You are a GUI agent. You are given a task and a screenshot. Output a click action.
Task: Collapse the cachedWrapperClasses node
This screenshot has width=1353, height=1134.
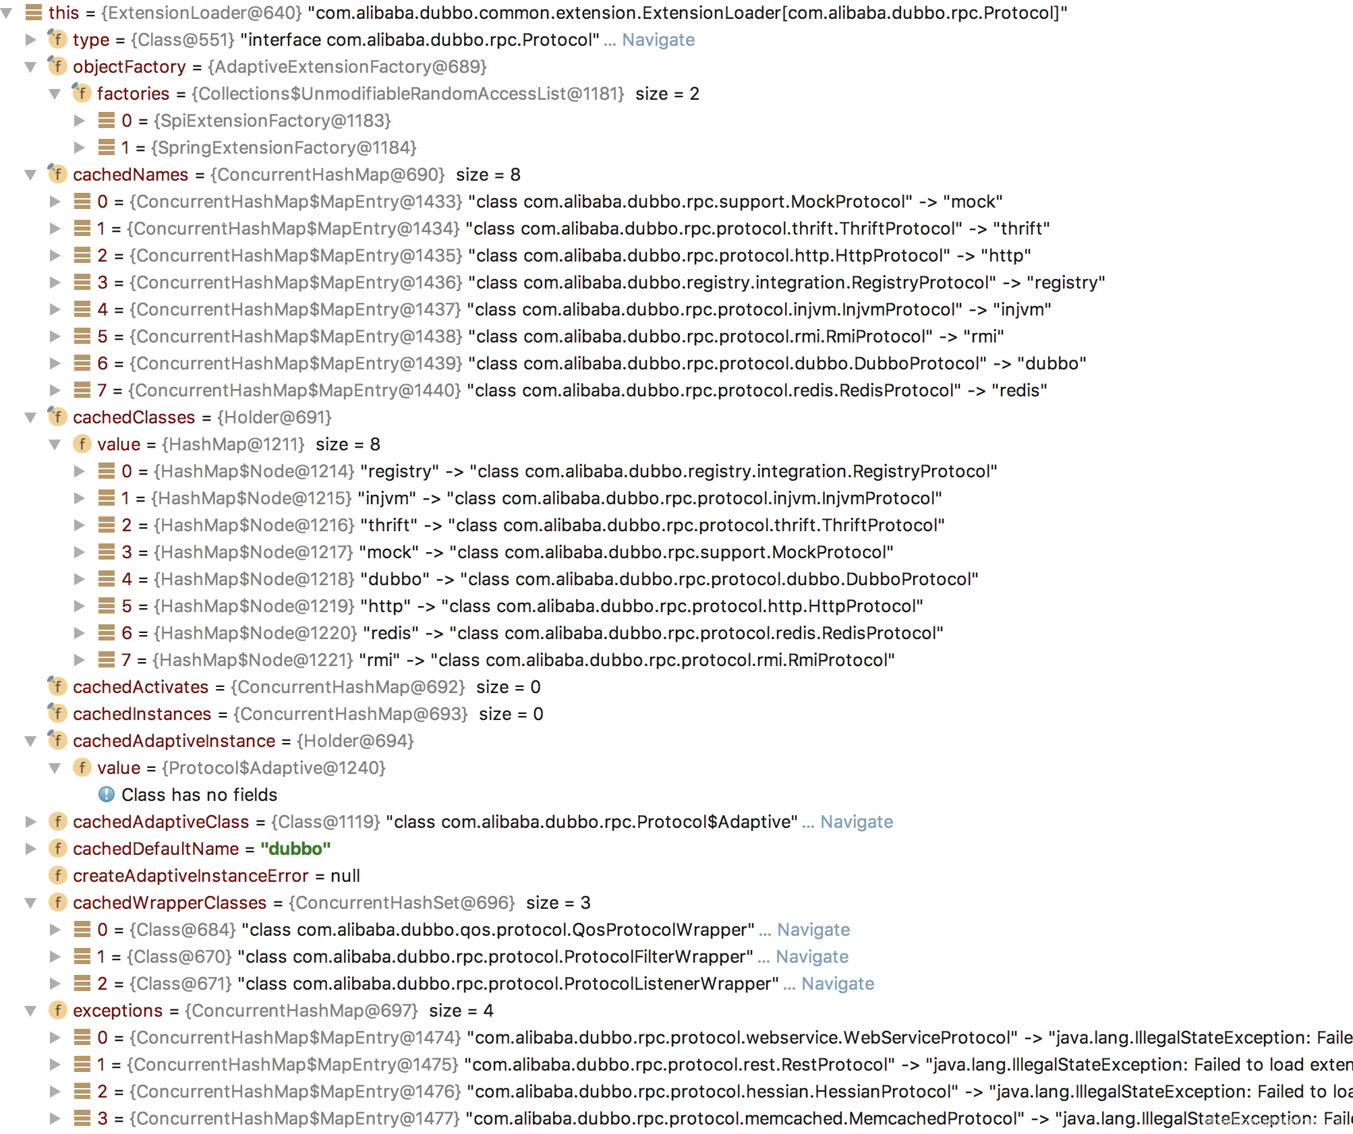[30, 903]
